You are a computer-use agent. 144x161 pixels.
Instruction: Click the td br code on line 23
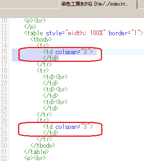pos(55,102)
